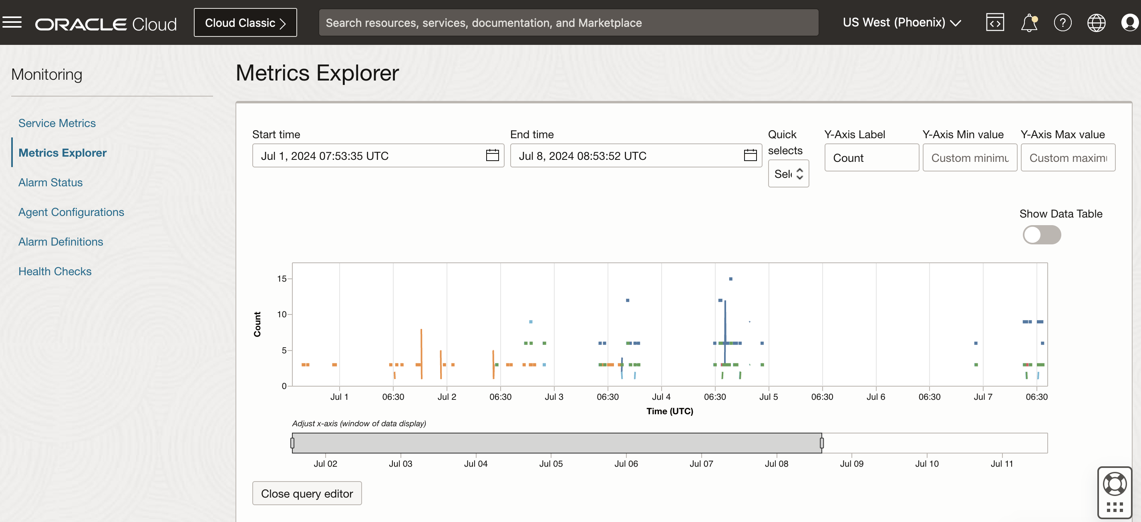Open the Quick selects dropdown
This screenshot has width=1141, height=522.
coord(788,173)
